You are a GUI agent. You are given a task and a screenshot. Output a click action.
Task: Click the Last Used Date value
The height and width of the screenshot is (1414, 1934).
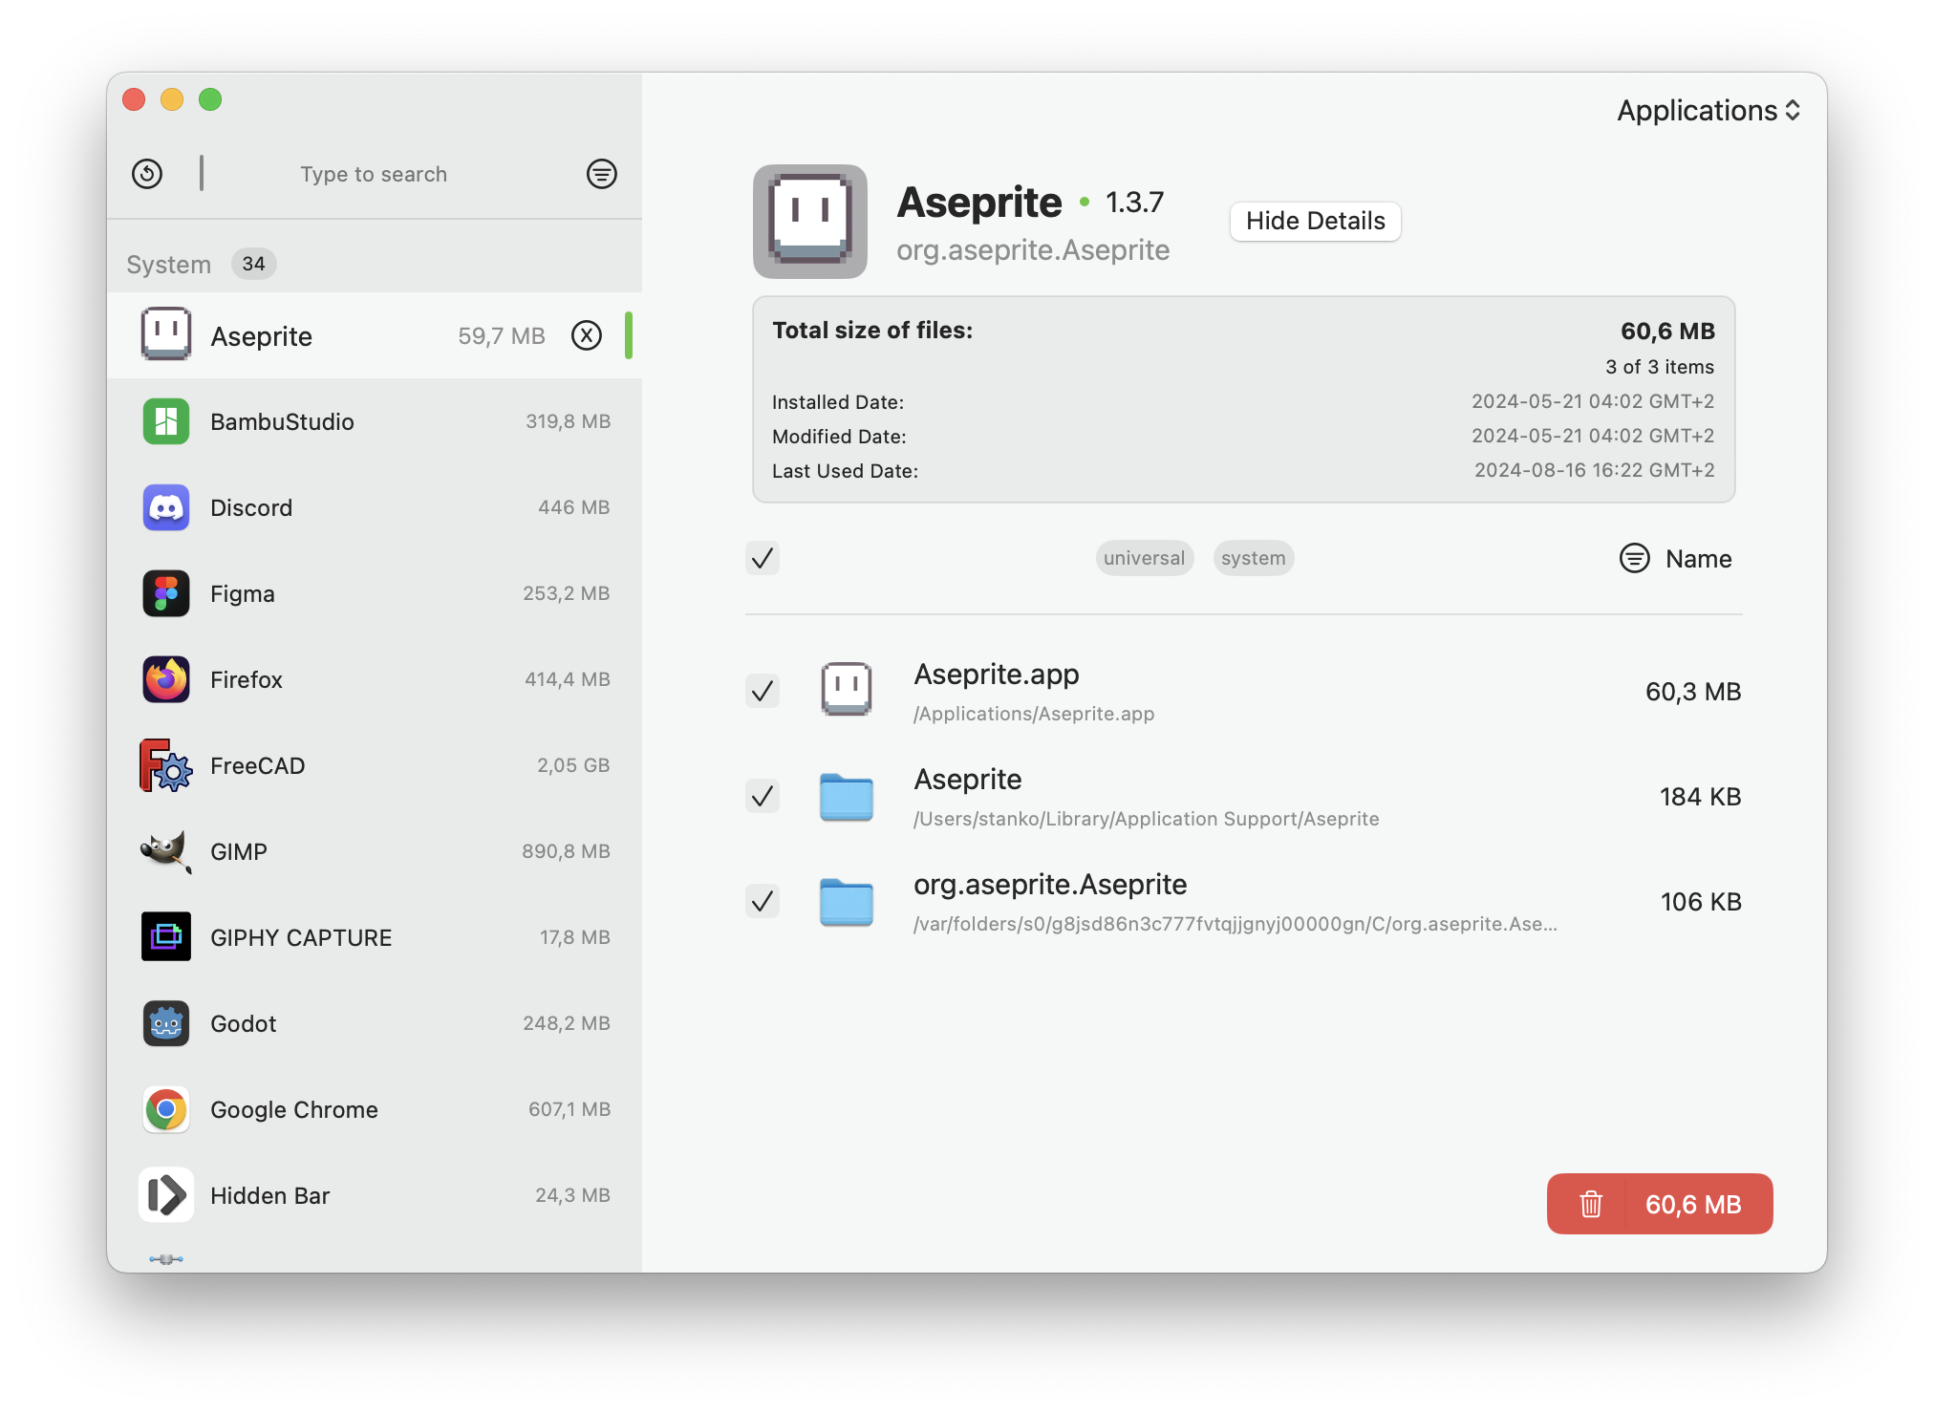point(1594,470)
